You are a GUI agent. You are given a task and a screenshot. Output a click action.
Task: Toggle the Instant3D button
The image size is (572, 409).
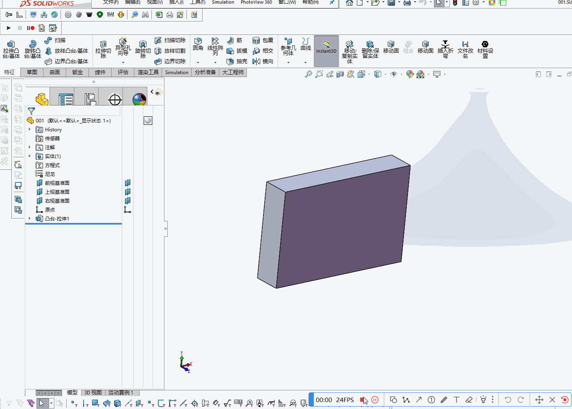(326, 51)
